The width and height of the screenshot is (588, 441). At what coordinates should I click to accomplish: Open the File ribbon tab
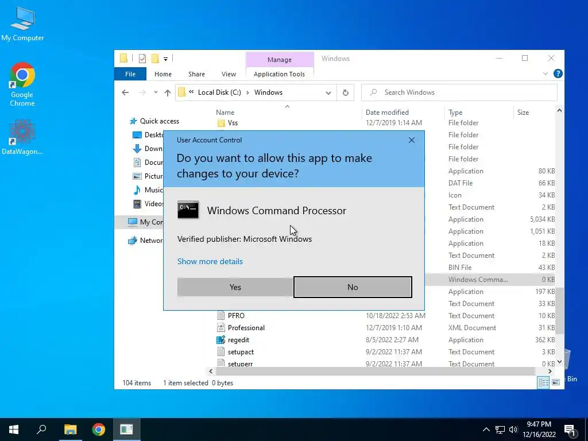pyautogui.click(x=130, y=74)
